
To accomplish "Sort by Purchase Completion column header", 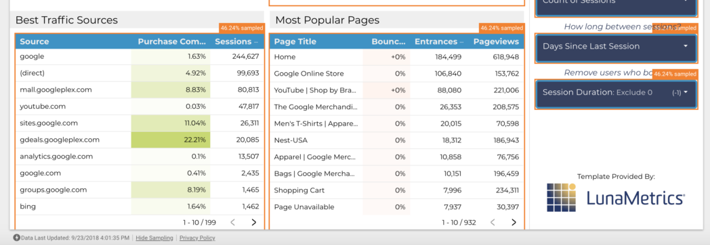I will click(171, 42).
